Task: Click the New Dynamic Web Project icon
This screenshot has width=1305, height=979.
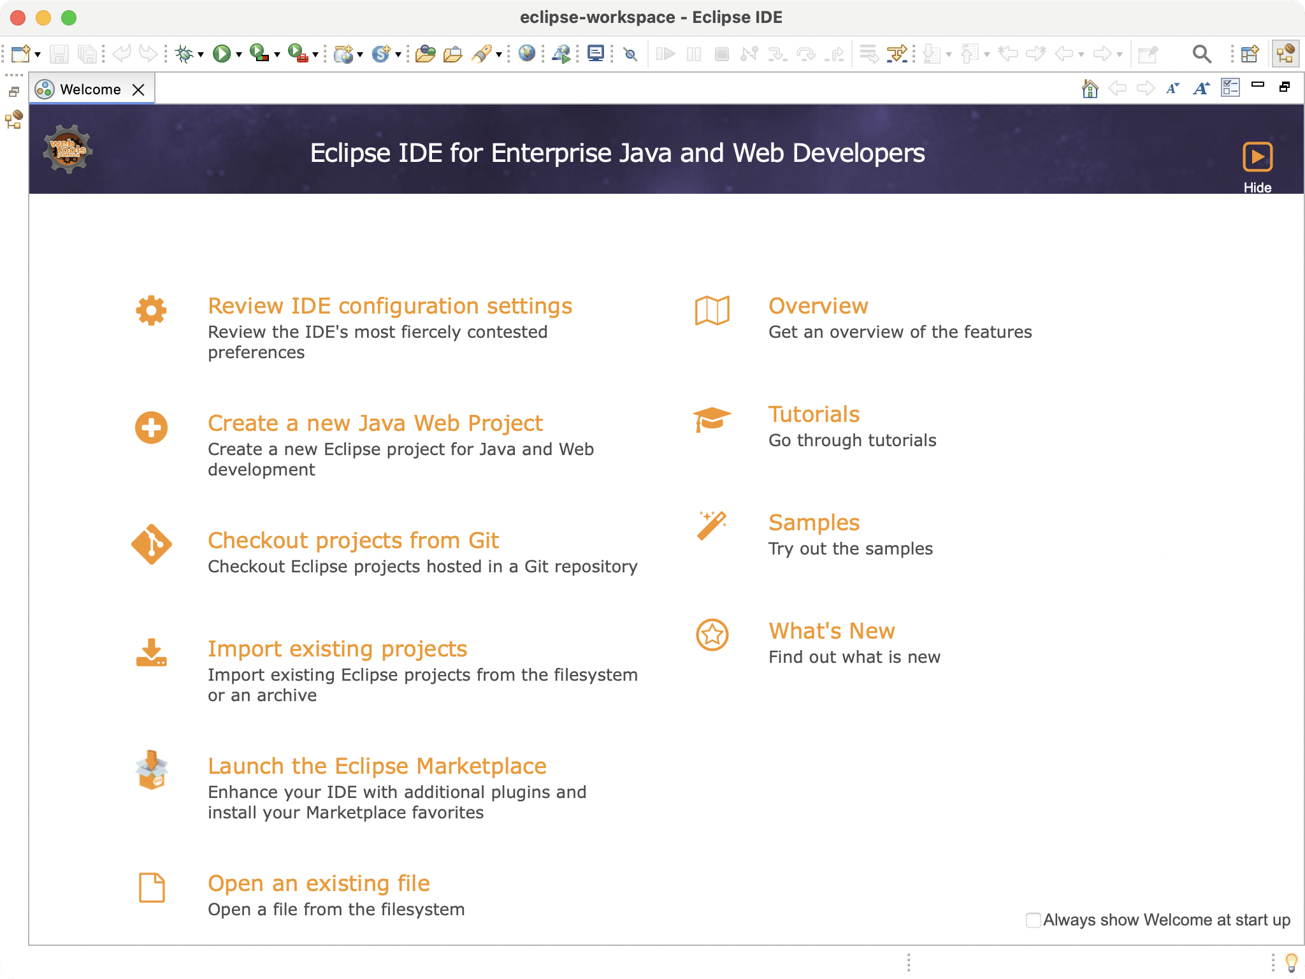Action: tap(343, 54)
